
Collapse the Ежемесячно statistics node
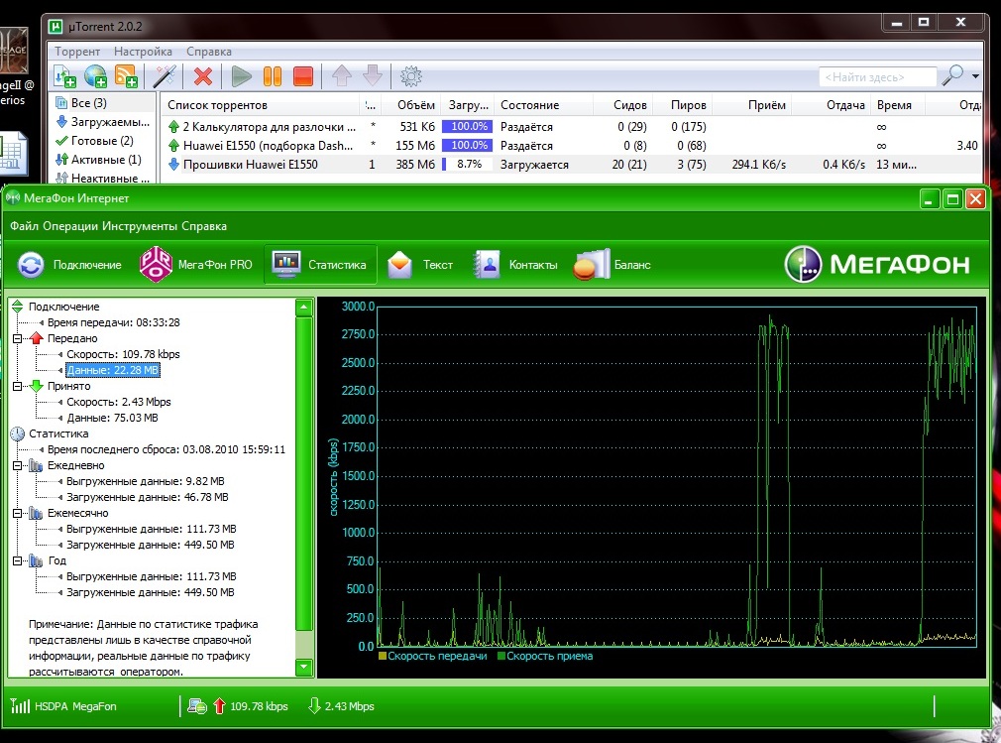pyautogui.click(x=17, y=513)
